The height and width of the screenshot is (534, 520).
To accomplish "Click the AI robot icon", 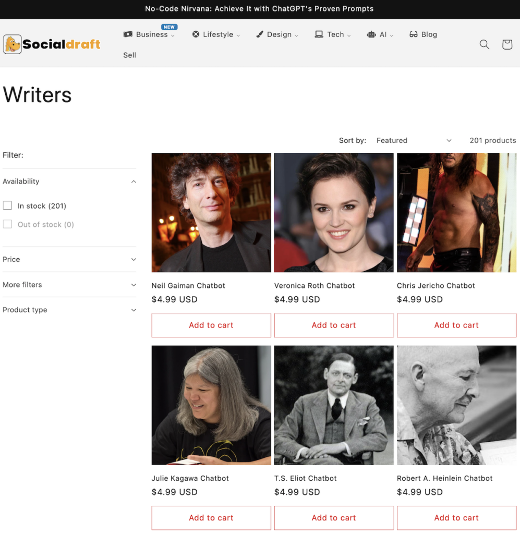I will coord(371,34).
